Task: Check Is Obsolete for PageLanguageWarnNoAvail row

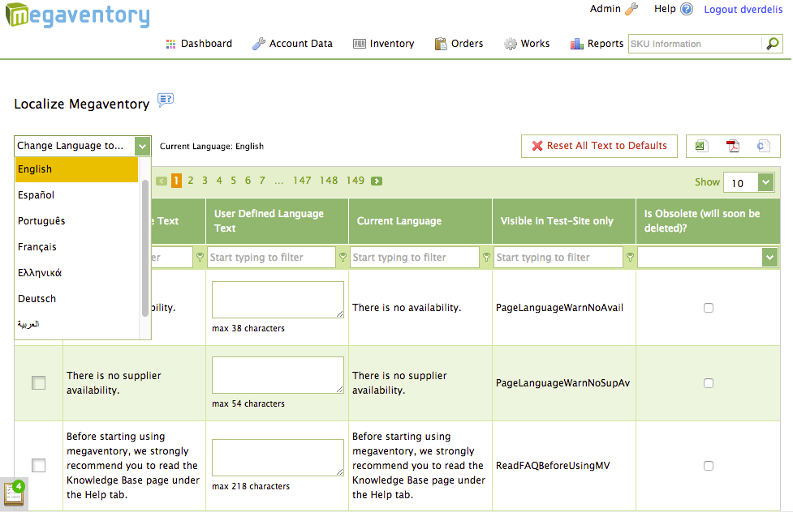Action: pyautogui.click(x=709, y=308)
